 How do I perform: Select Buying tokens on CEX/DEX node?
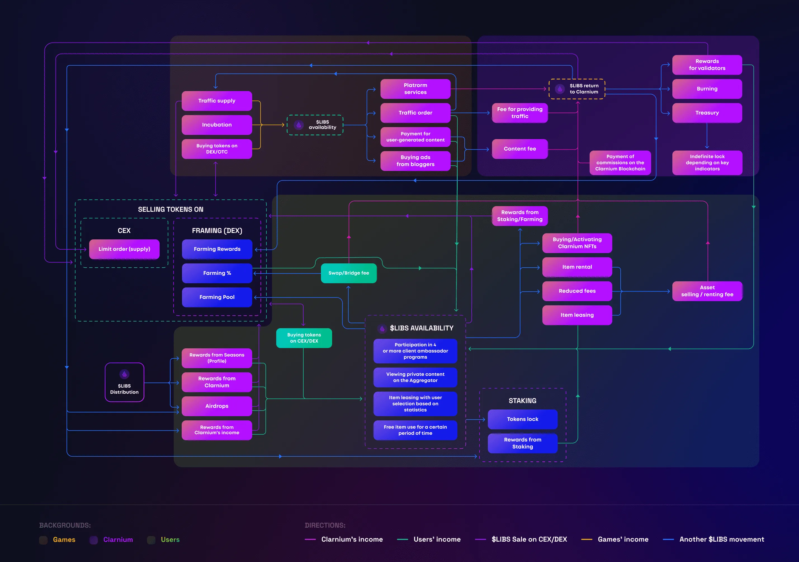click(304, 338)
